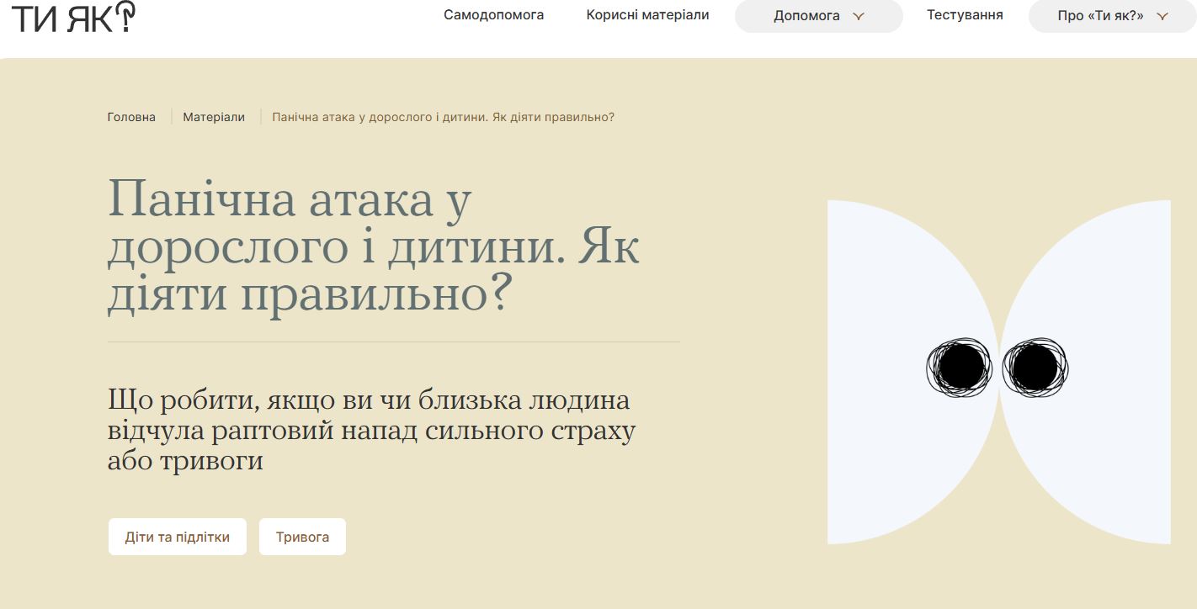This screenshot has height=609, width=1197.
Task: Click the ТИ ЯК? site logo
Action: (x=73, y=17)
